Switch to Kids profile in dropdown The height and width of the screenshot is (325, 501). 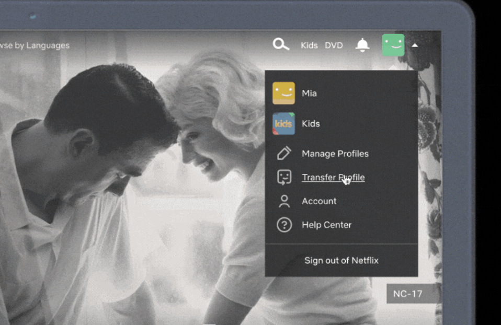click(311, 123)
